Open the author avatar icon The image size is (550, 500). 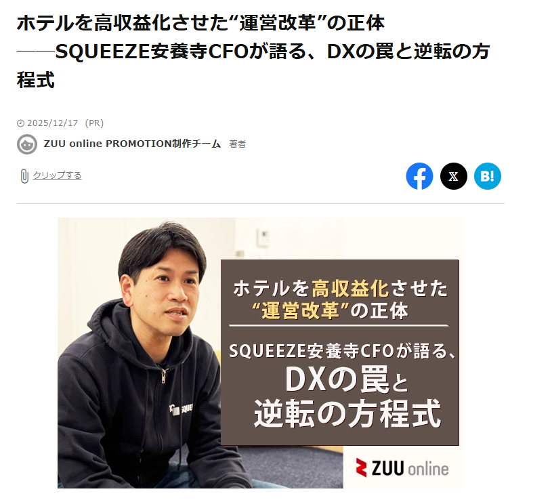tap(27, 144)
